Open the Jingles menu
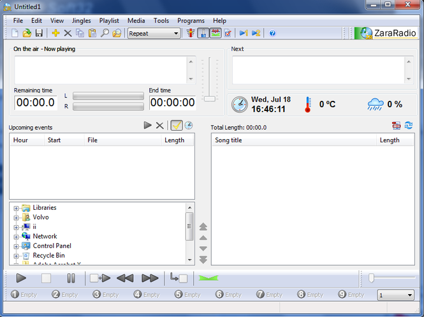The width and height of the screenshot is (424, 317). (81, 20)
